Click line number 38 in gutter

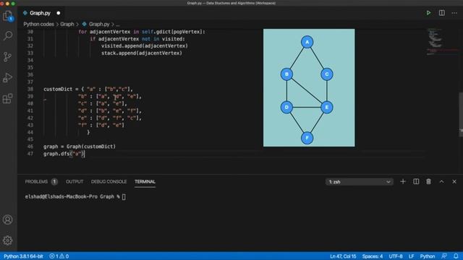pos(30,89)
